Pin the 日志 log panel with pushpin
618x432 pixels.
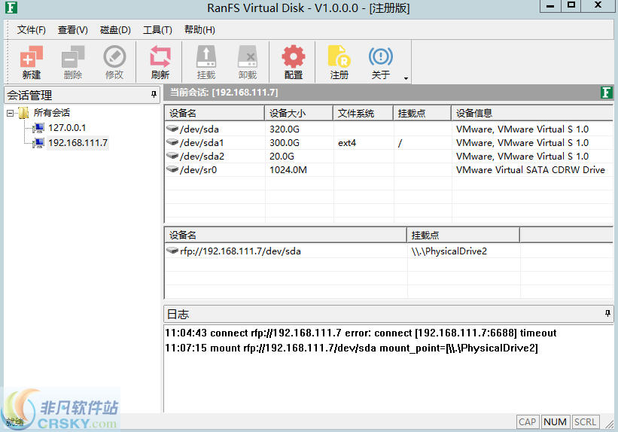tap(607, 313)
